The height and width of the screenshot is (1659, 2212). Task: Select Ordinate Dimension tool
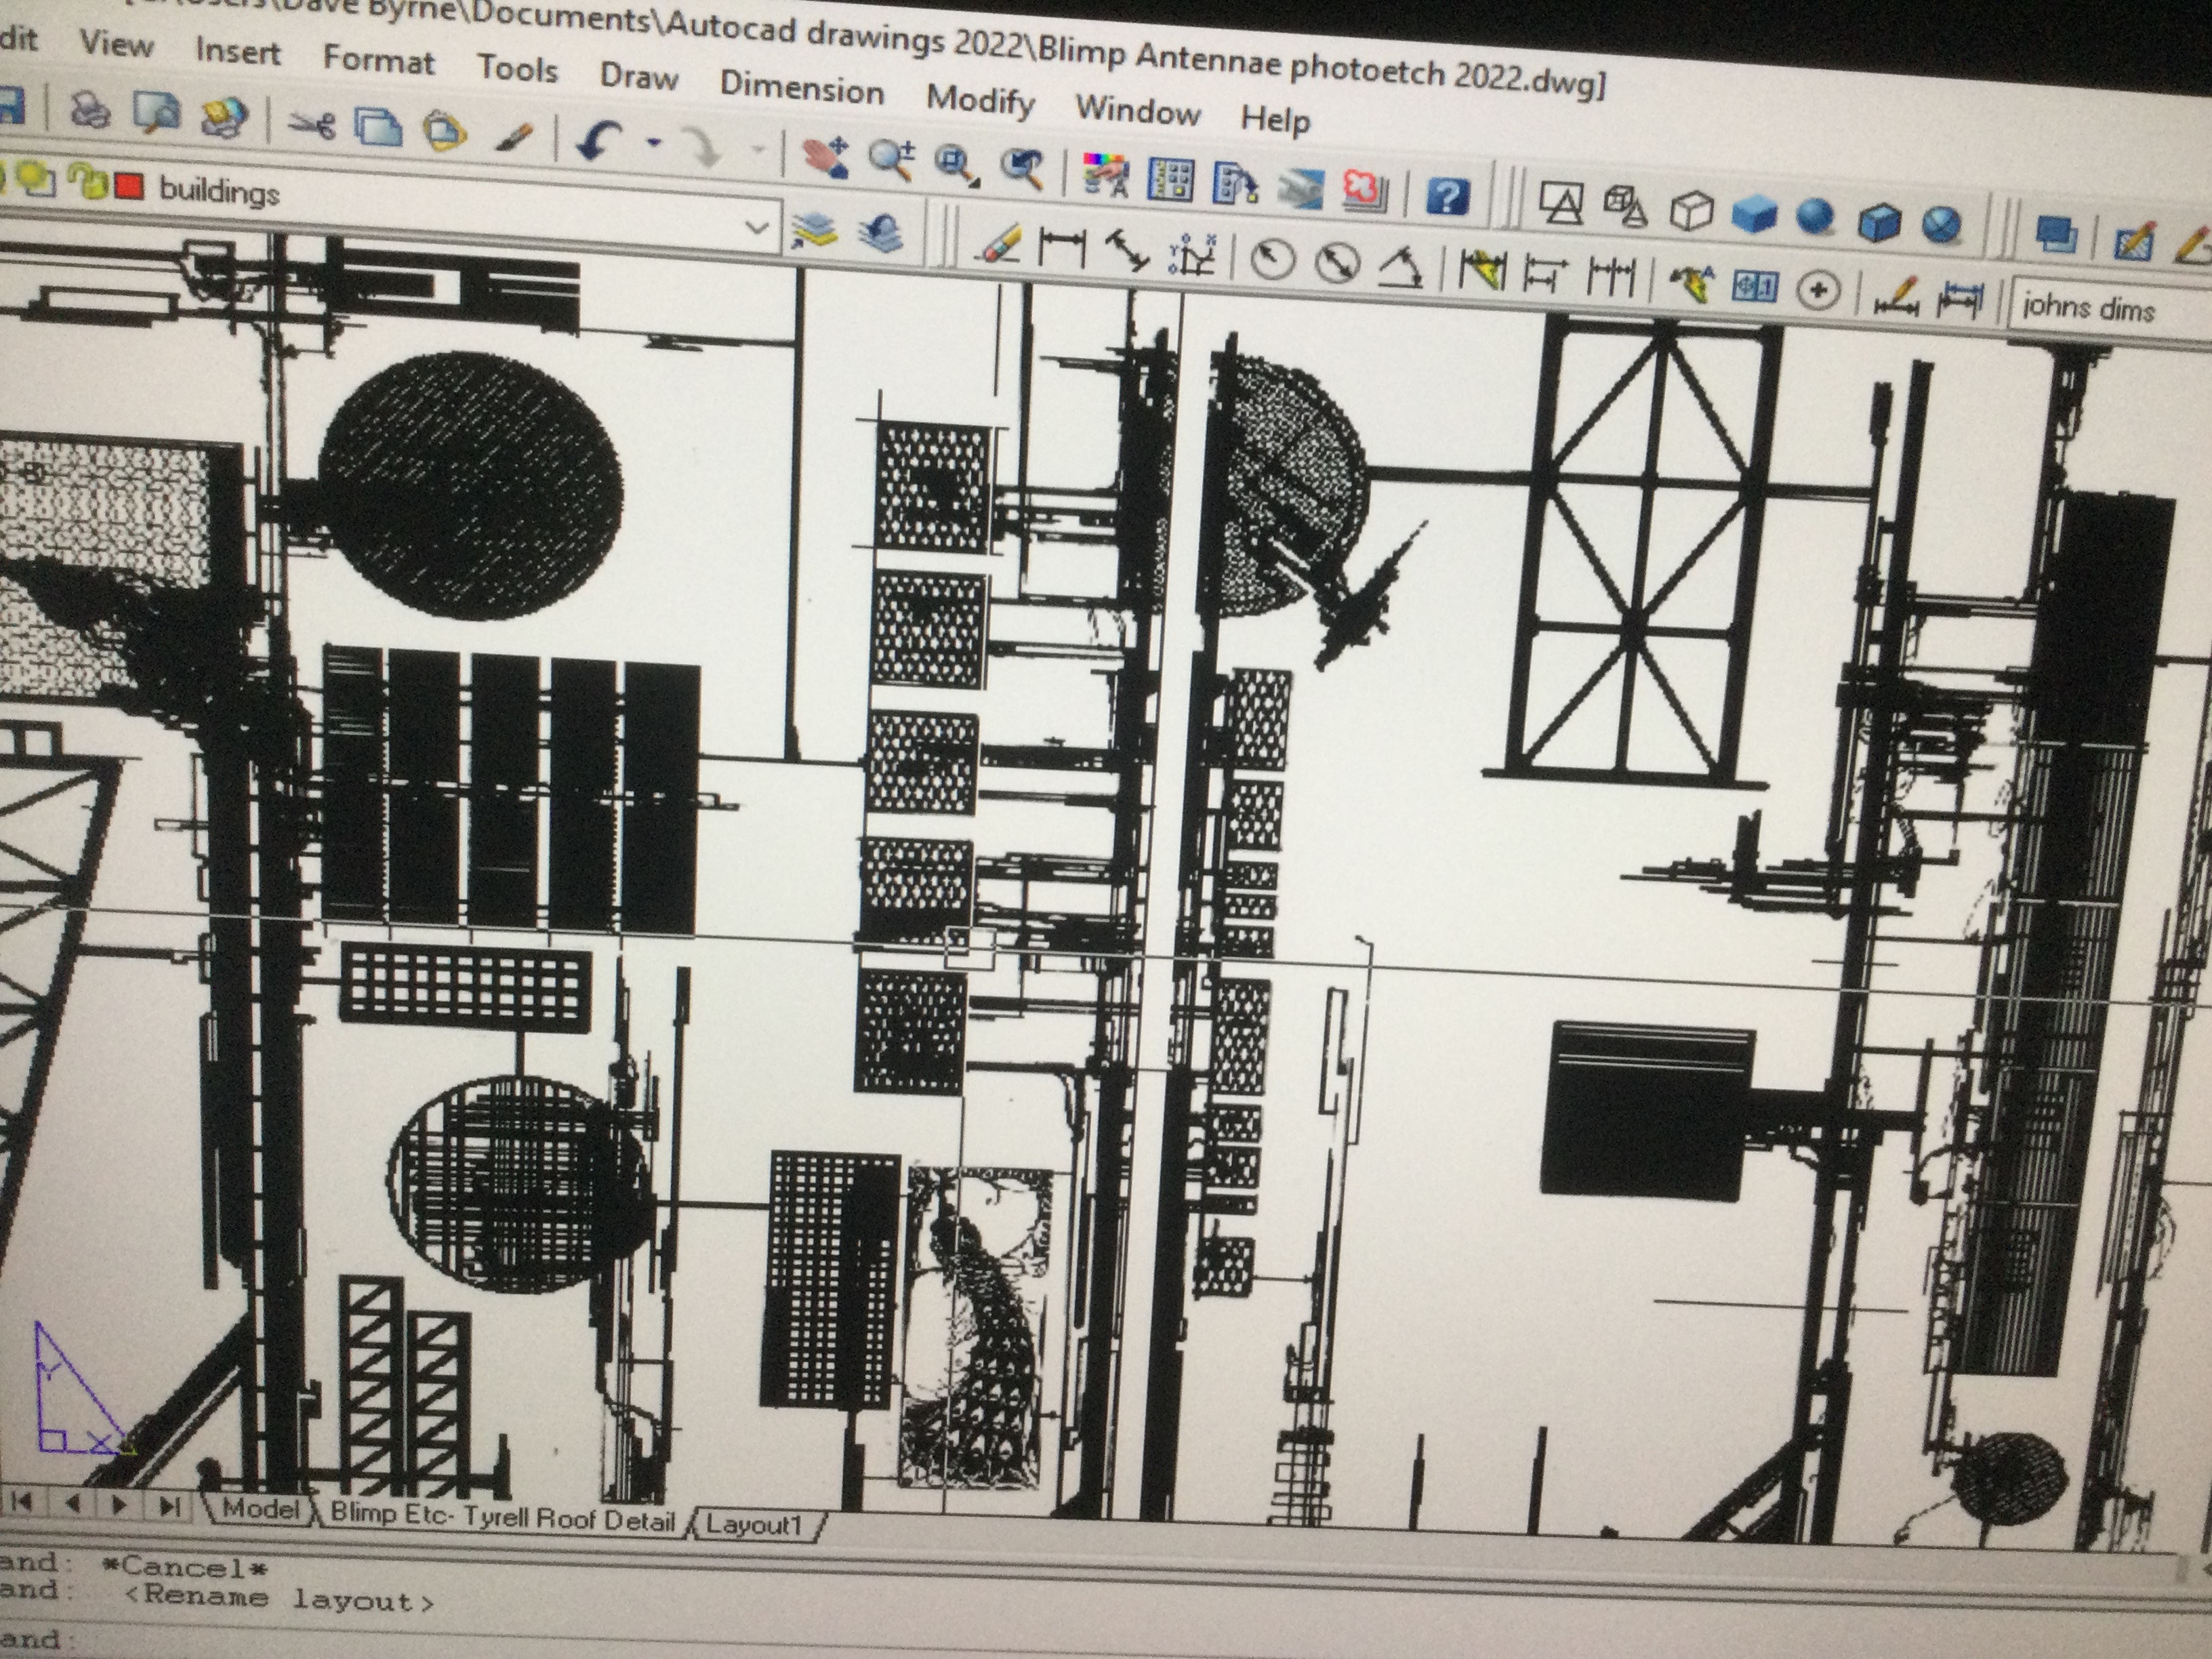click(x=1192, y=255)
